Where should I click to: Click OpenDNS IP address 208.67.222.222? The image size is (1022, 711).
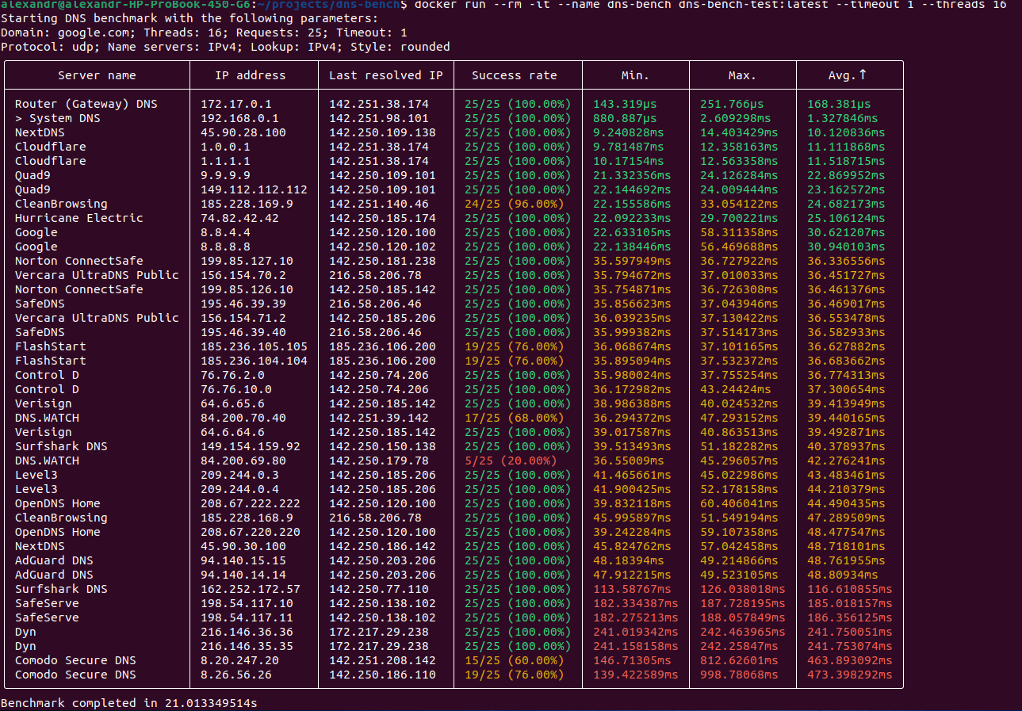point(251,503)
